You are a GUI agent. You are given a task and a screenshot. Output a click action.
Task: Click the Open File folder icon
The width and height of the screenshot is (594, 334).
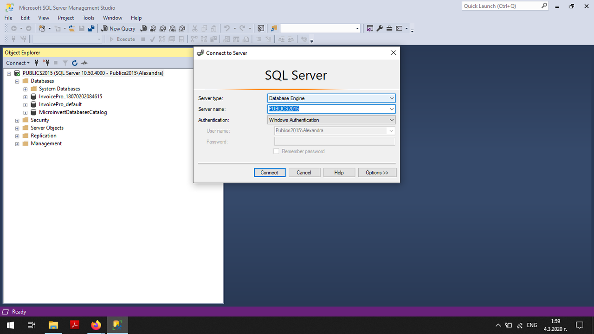coord(72,28)
